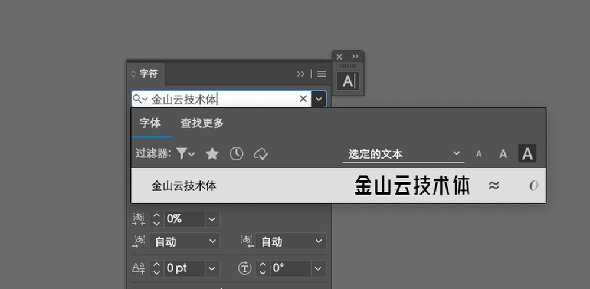The width and height of the screenshot is (590, 289).
Task: Close the small floating panel
Action: [x=339, y=57]
